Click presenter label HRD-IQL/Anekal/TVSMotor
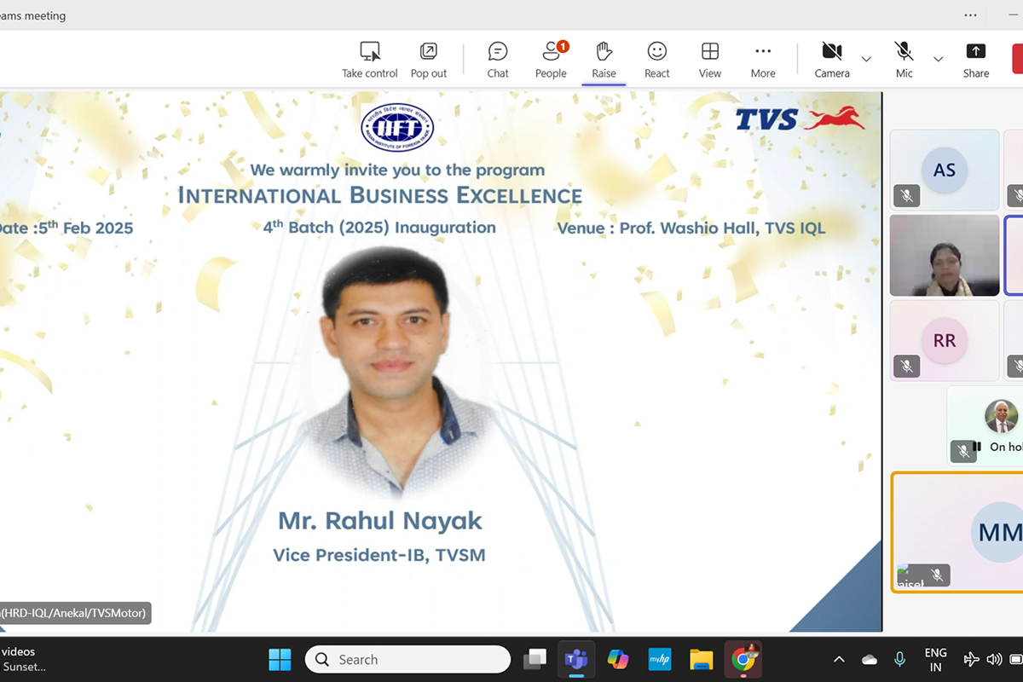This screenshot has width=1023, height=682. [75, 612]
